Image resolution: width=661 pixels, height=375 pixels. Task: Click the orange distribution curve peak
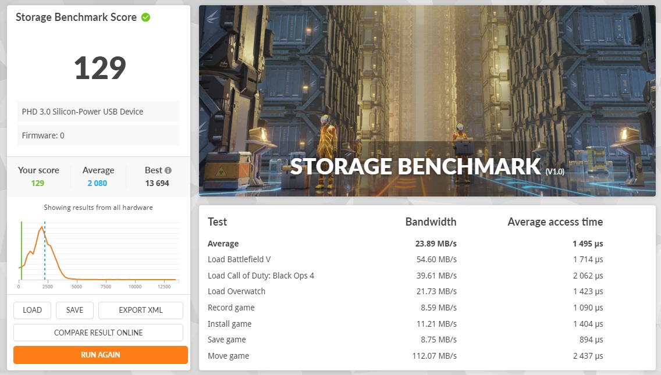[41, 227]
